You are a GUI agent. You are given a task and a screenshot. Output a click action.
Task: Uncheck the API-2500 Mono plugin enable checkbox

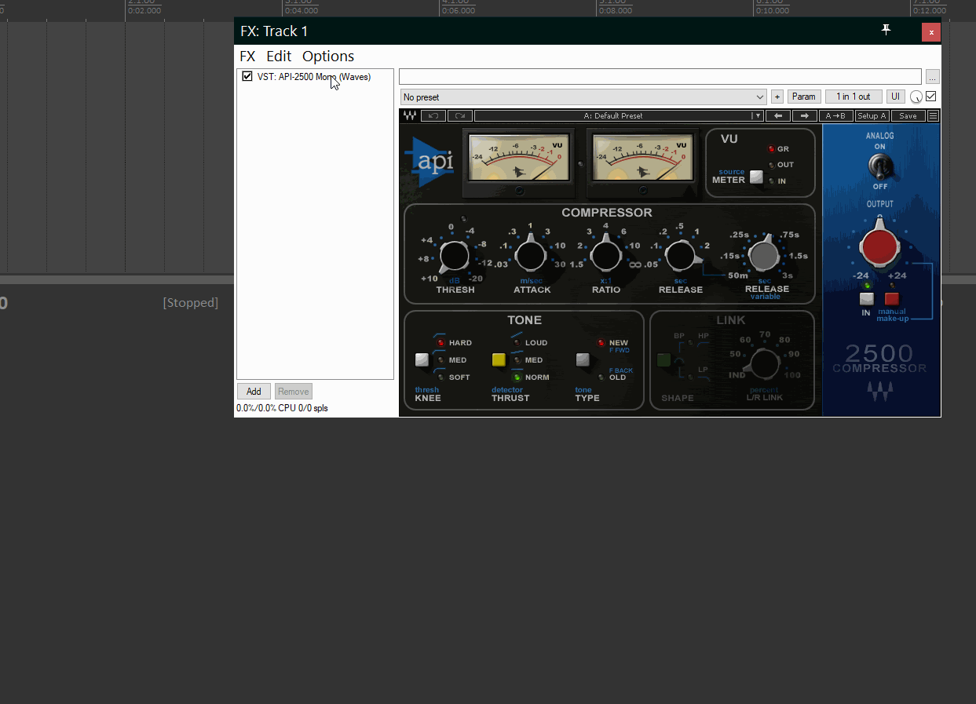pos(247,77)
